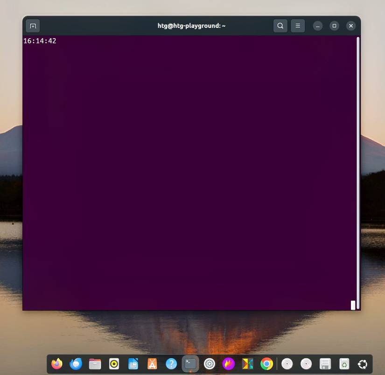Open the Trash icon in dock
385x375 pixels.
pos(344,364)
